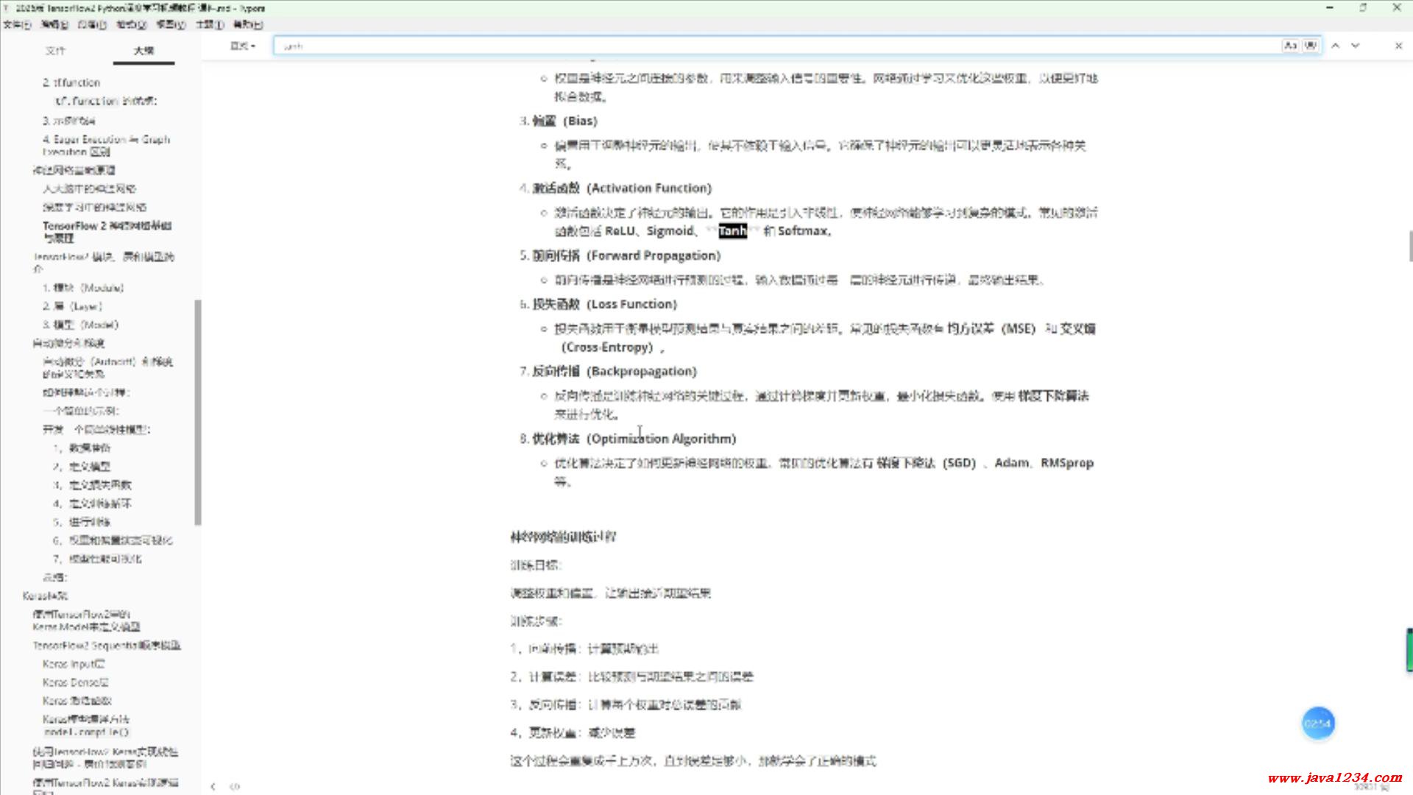Click the sidebar outline vertical scrollbar
Viewport: 1413px width, 795px height.
(x=197, y=412)
